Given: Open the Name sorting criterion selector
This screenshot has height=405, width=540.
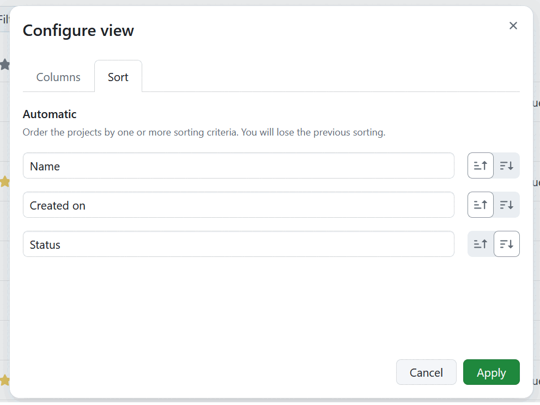Looking at the screenshot, I should pyautogui.click(x=238, y=165).
